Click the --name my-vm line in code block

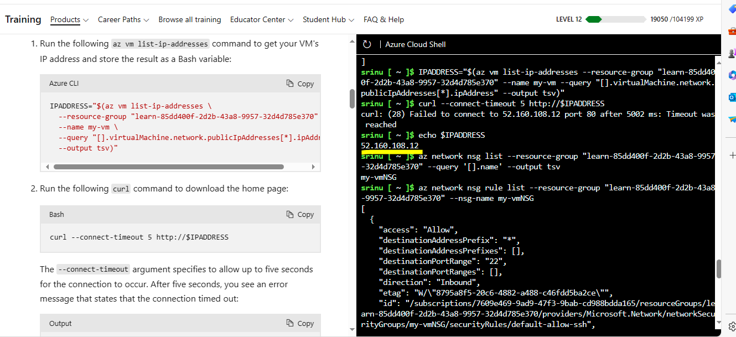(89, 127)
